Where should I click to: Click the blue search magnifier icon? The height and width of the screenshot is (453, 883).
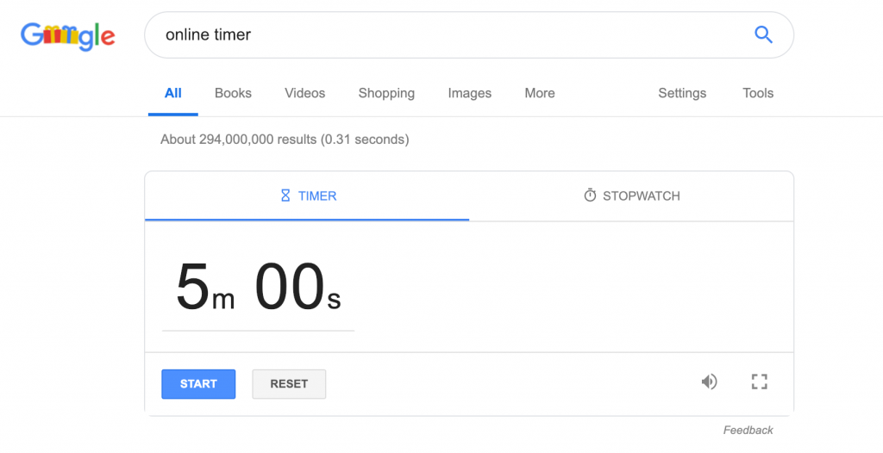tap(763, 35)
